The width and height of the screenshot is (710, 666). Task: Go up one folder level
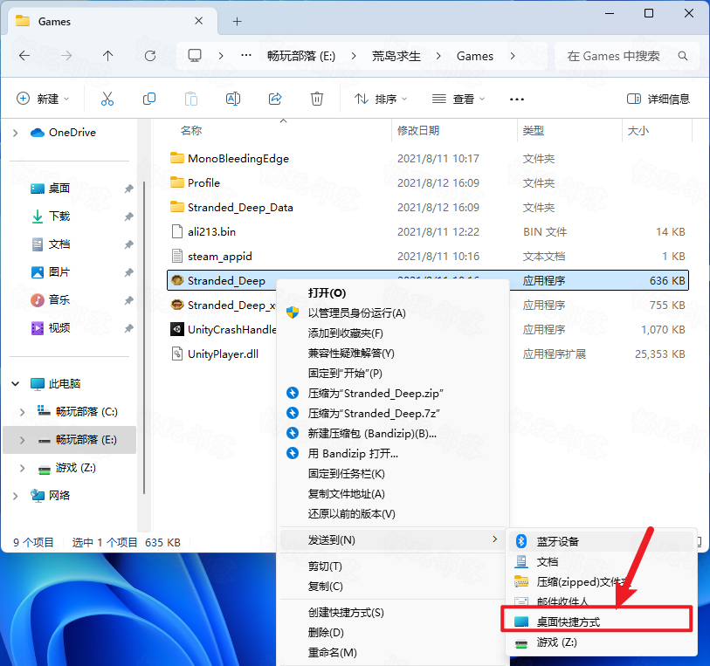coord(107,56)
